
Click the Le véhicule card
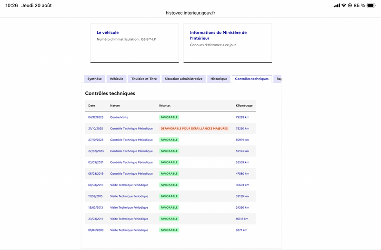click(135, 43)
